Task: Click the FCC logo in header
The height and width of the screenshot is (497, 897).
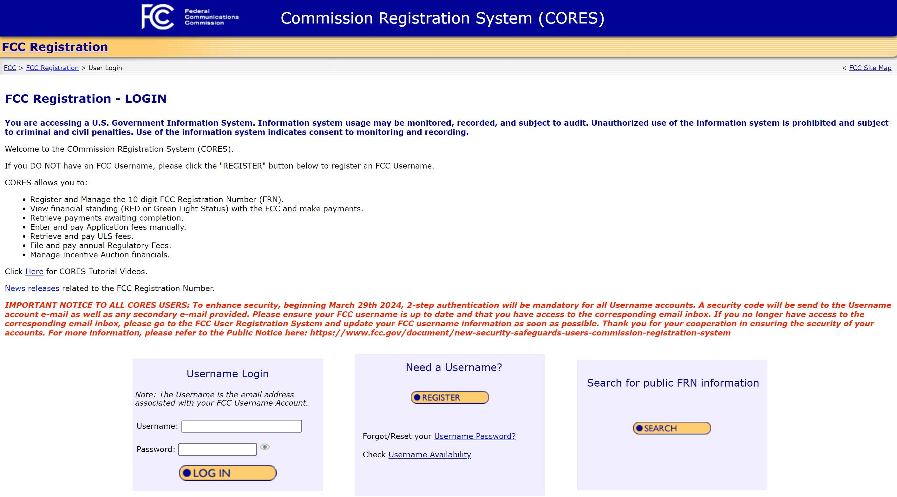Action: pyautogui.click(x=157, y=17)
